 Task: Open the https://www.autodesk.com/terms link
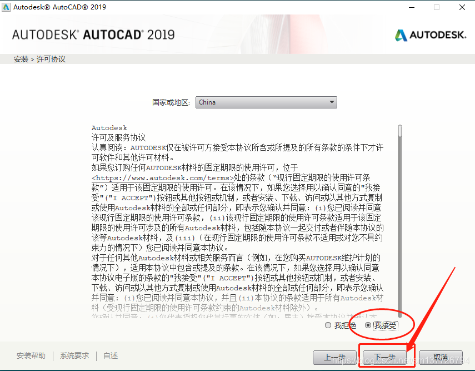(x=163, y=178)
